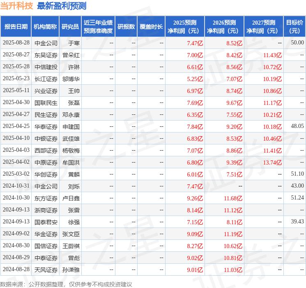Click the 7.69亿 forecast value
Image resolution: width=306 pixels, height=288 pixels.
point(195,103)
